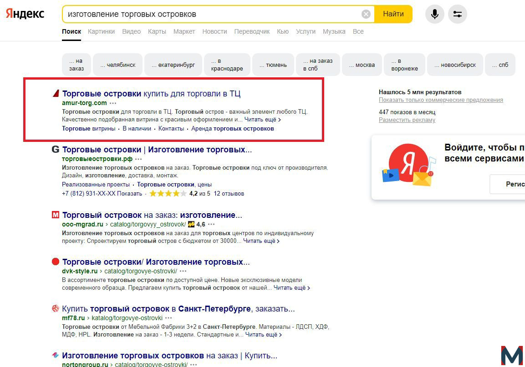Expand 'Читать ещё' in amur-torg.com snippet
The height and width of the screenshot is (367, 525).
click(262, 120)
